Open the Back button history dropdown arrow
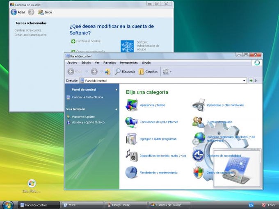 pos(87,72)
